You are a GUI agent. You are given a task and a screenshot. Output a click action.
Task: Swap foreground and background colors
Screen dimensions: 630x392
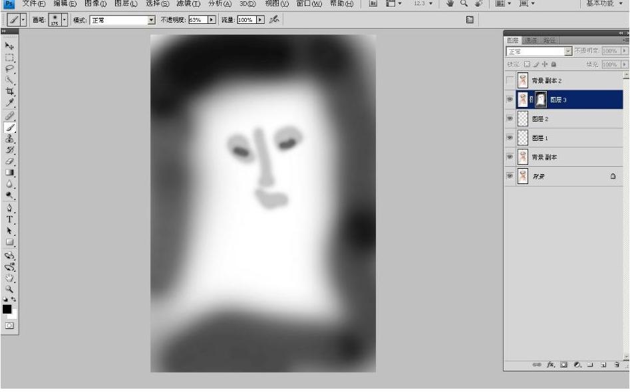(14, 300)
